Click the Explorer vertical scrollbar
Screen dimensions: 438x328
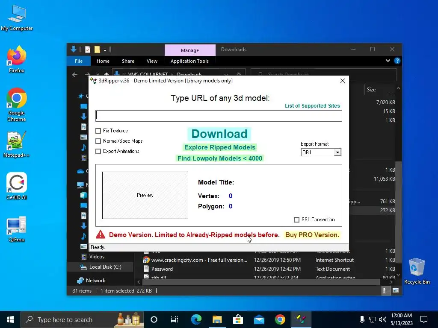[398, 212]
